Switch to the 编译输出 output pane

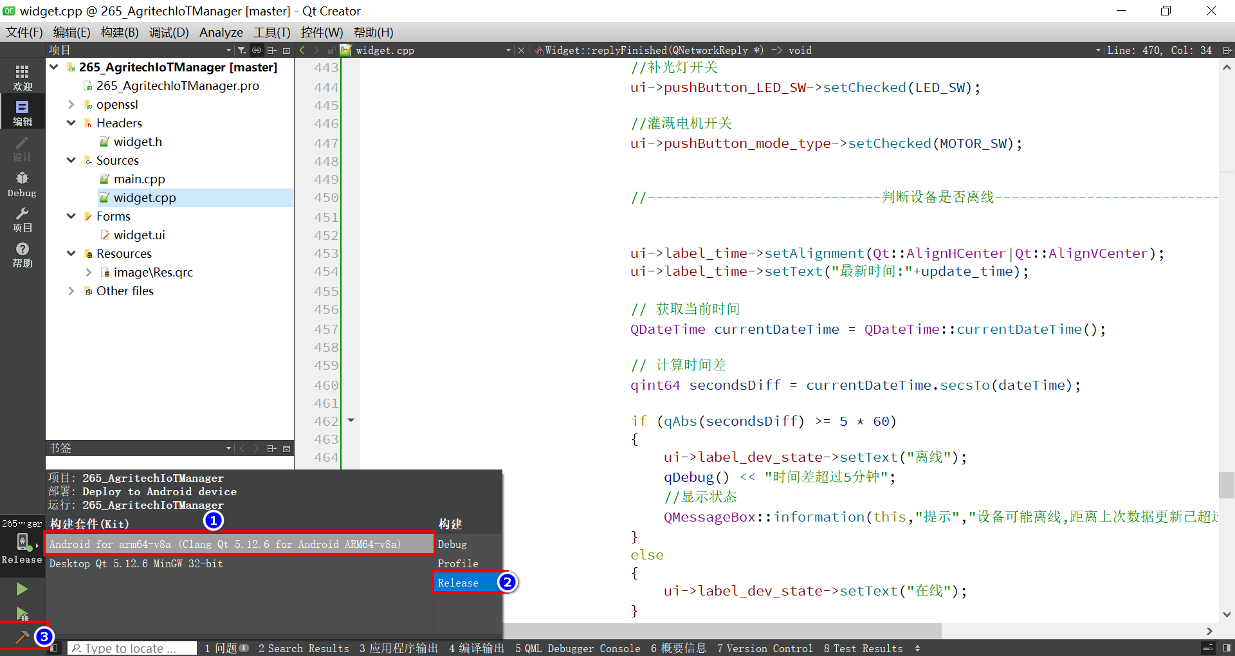[476, 648]
